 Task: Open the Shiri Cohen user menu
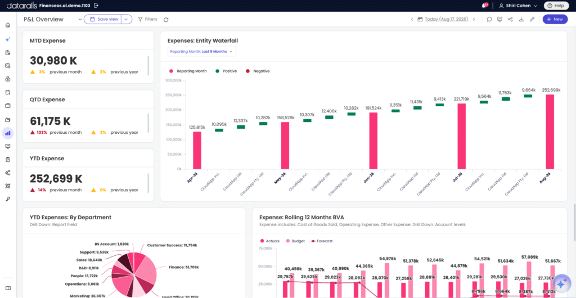pyautogui.click(x=518, y=6)
